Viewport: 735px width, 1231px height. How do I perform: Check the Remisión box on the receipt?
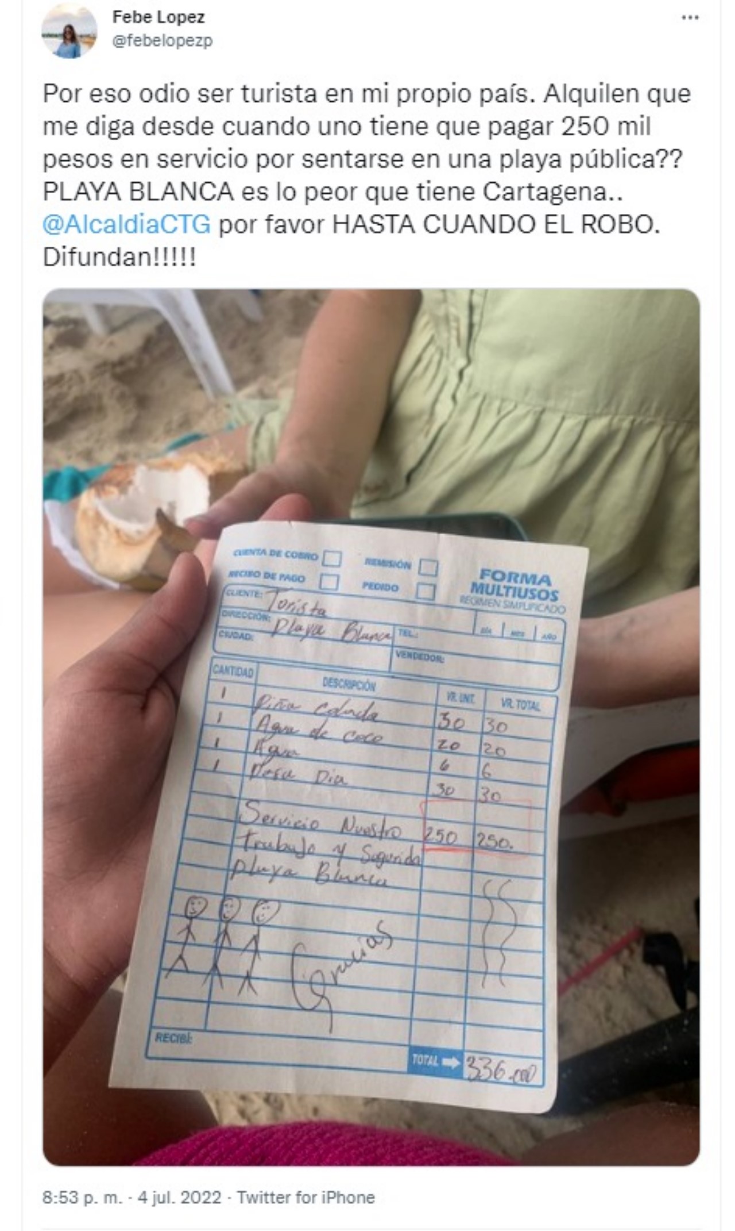point(428,567)
